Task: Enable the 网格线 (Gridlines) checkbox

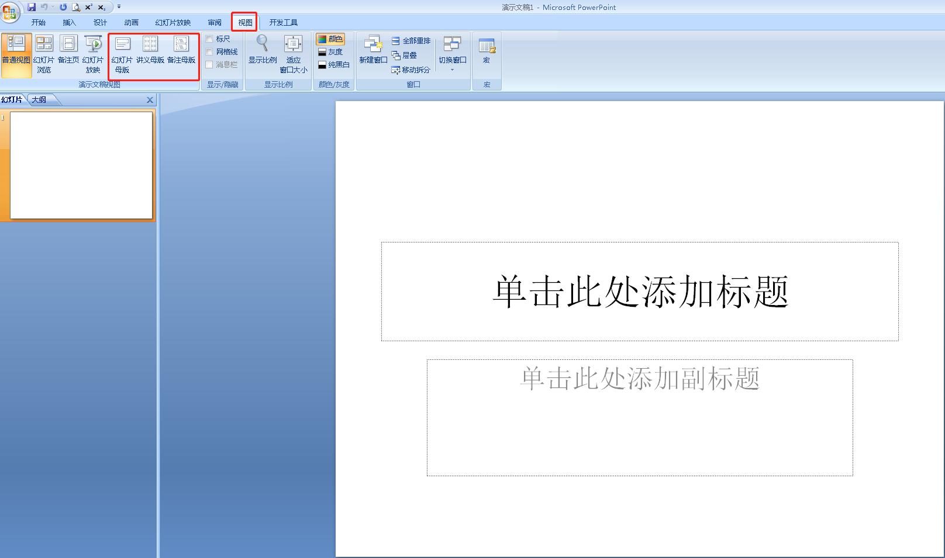Action: click(211, 51)
